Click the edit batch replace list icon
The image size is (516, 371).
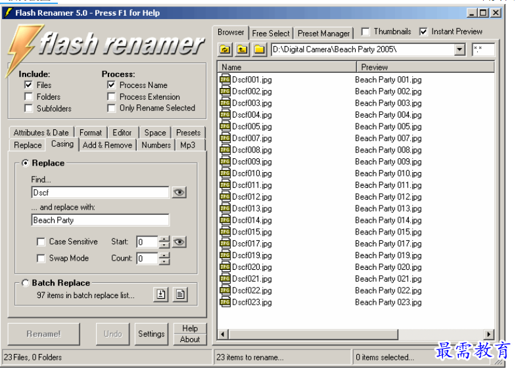(x=180, y=294)
